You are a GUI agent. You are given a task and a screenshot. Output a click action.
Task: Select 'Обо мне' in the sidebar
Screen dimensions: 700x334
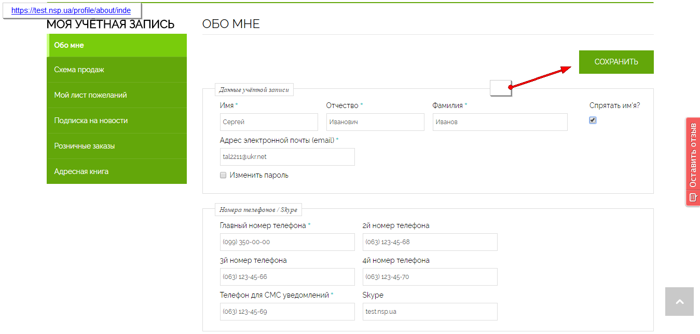coord(117,45)
